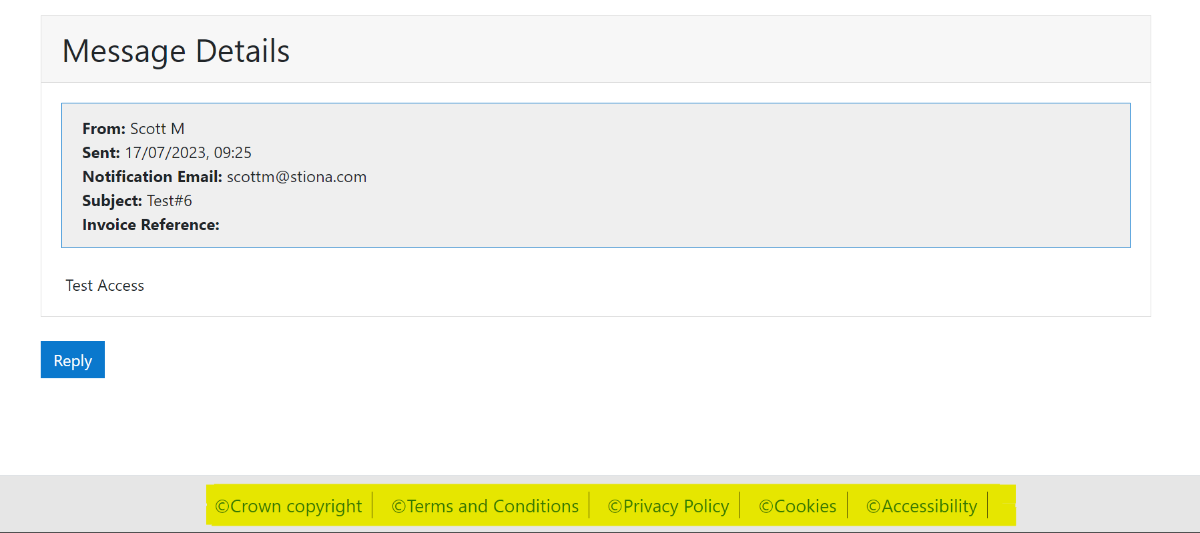Select the sender name Scott M
Screen dimensions: 1200x533
click(158, 129)
